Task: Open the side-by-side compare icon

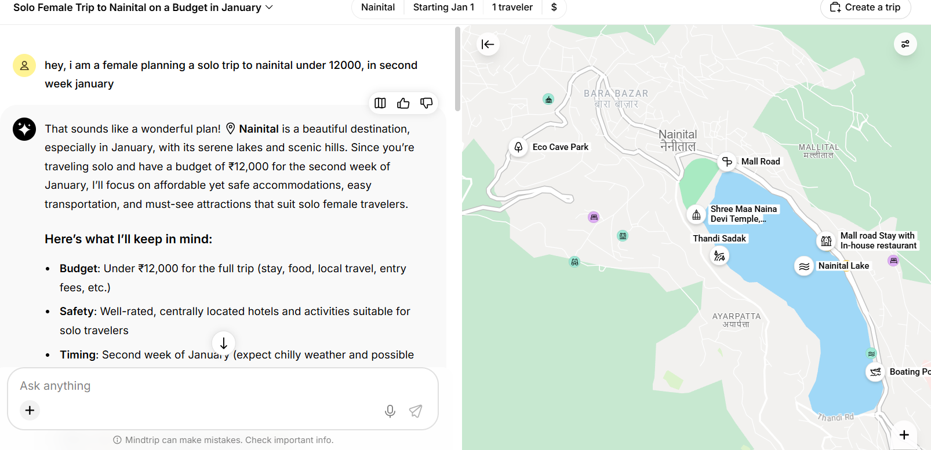Action: point(380,103)
